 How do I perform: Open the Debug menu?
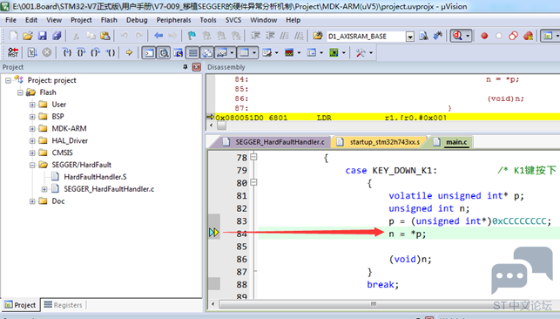137,20
